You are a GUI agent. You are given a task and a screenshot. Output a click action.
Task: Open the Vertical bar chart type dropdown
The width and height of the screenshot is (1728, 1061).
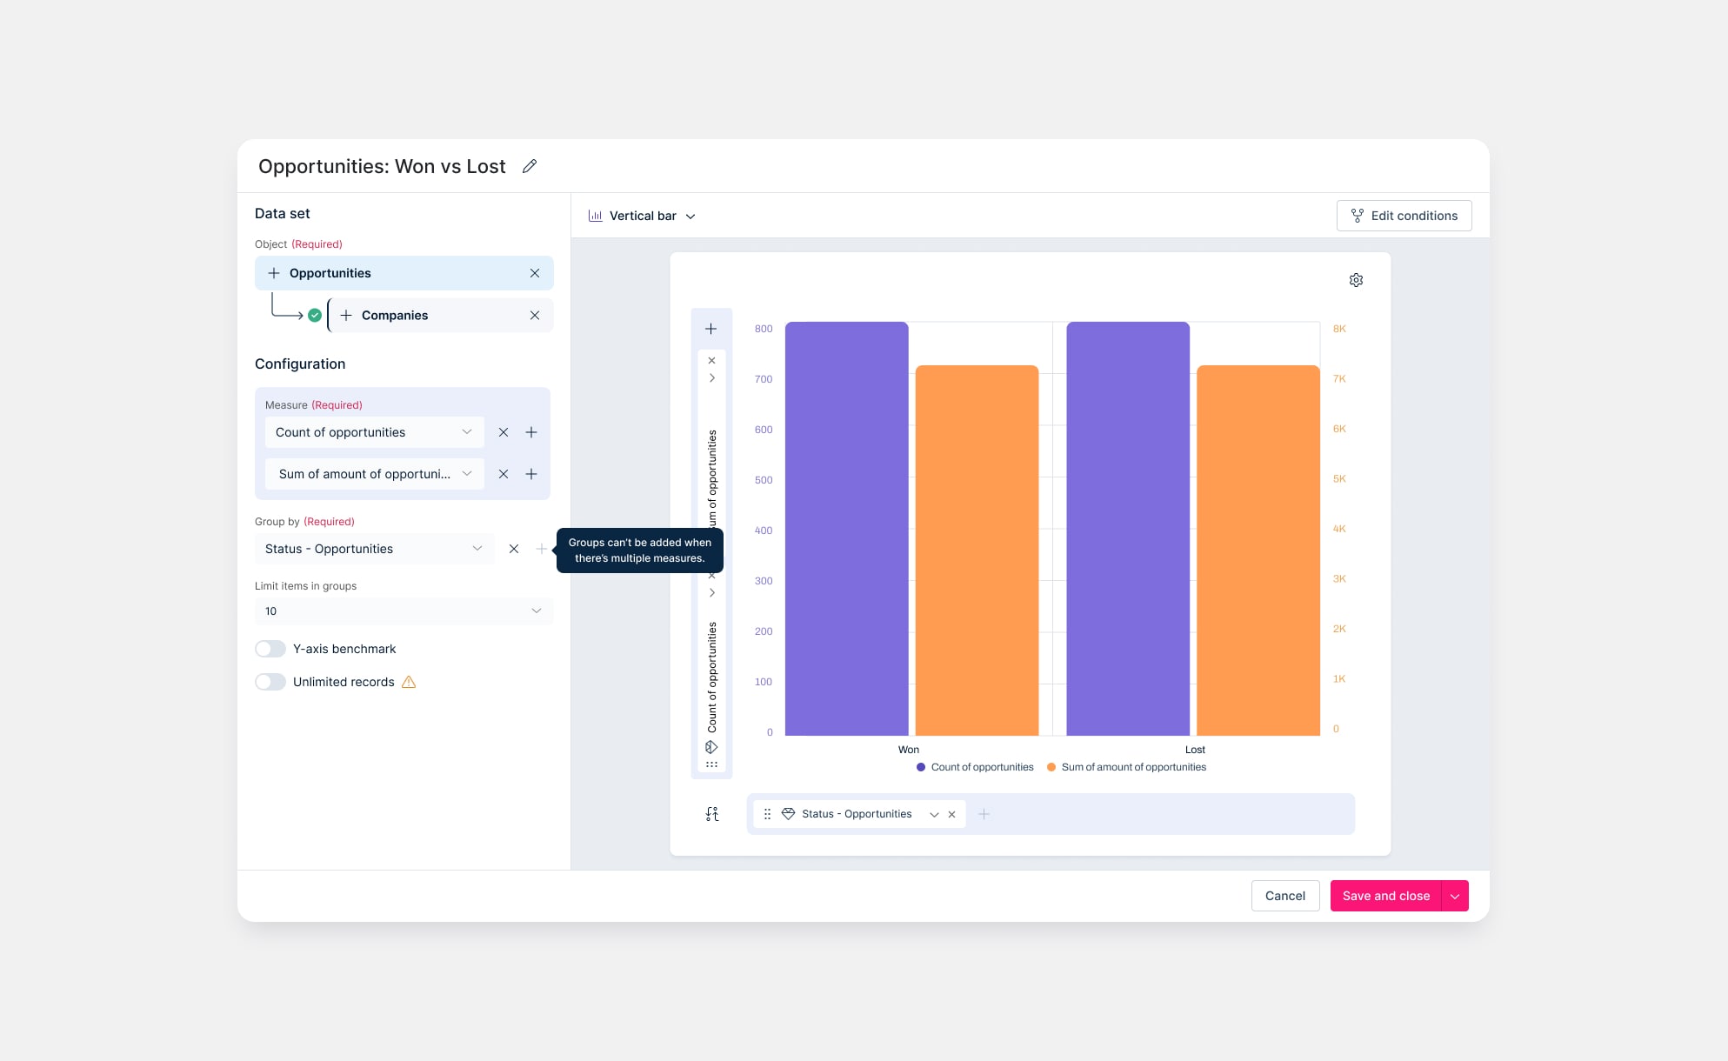[643, 216]
